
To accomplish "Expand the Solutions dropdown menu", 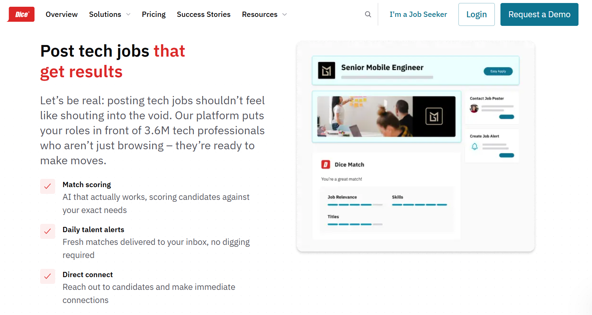I will (x=110, y=14).
